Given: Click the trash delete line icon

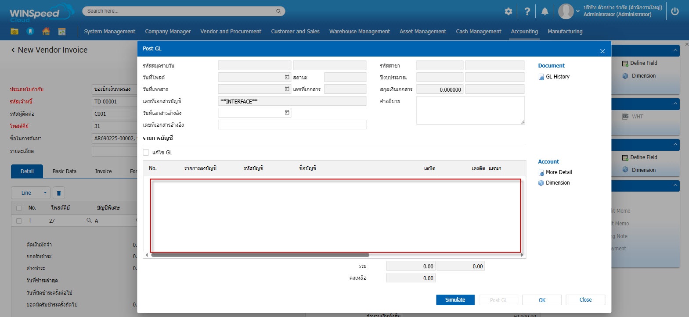Looking at the screenshot, I should tap(59, 193).
